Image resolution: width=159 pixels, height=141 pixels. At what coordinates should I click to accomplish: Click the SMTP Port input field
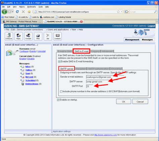pos(90,86)
